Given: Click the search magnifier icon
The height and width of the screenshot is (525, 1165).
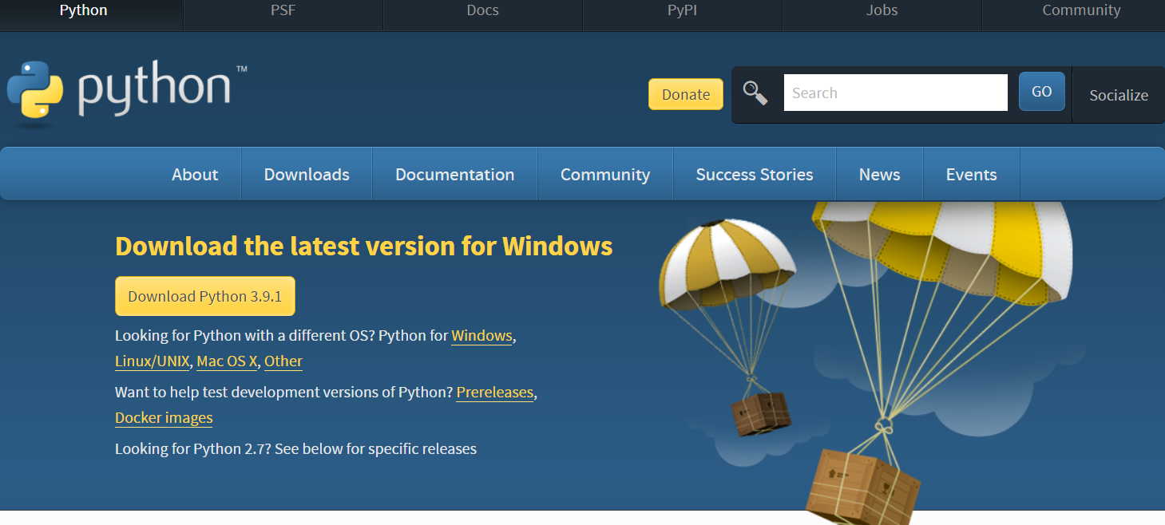Looking at the screenshot, I should 756,93.
